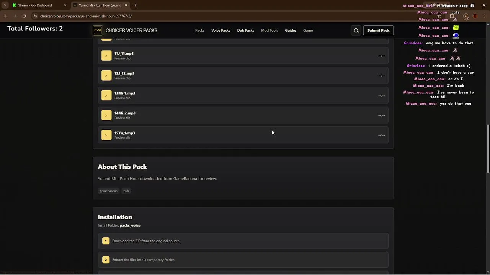Reload the page with refresh icon
This screenshot has width=490, height=275.
(x=24, y=16)
